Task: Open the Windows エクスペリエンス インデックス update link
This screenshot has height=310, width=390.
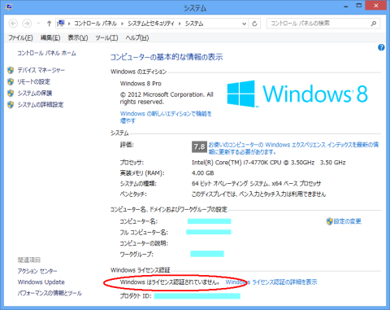Action: point(293,148)
